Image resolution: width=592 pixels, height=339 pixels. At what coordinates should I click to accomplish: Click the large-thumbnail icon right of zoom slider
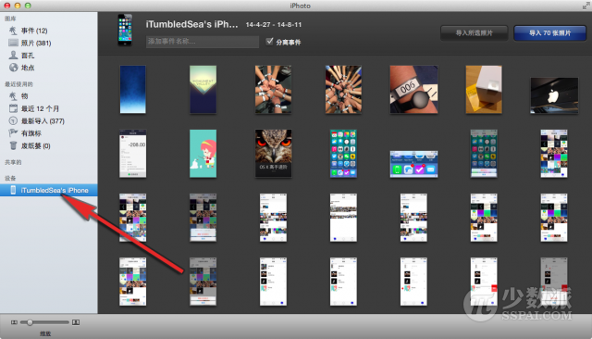tap(76, 322)
